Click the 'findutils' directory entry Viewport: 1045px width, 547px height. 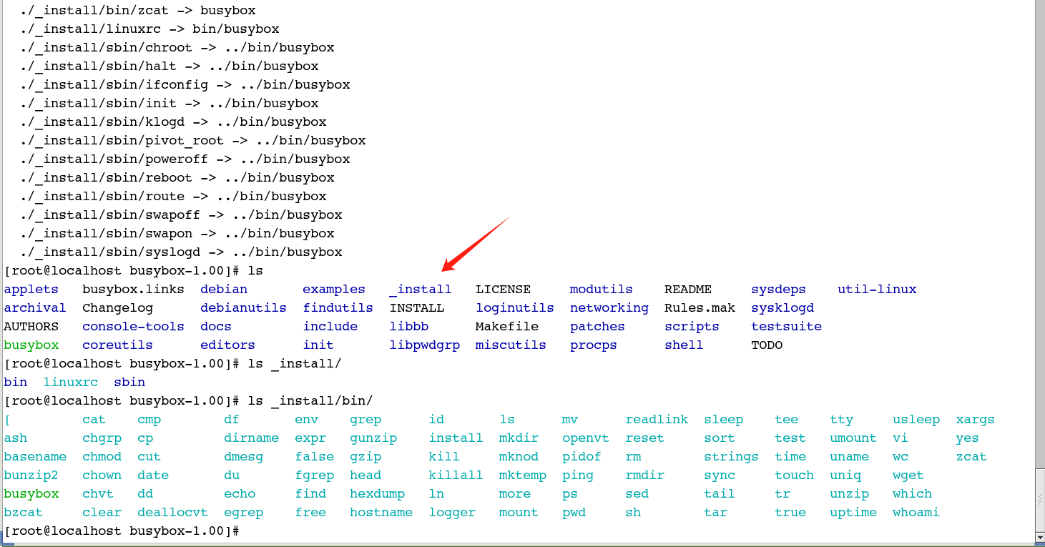338,308
